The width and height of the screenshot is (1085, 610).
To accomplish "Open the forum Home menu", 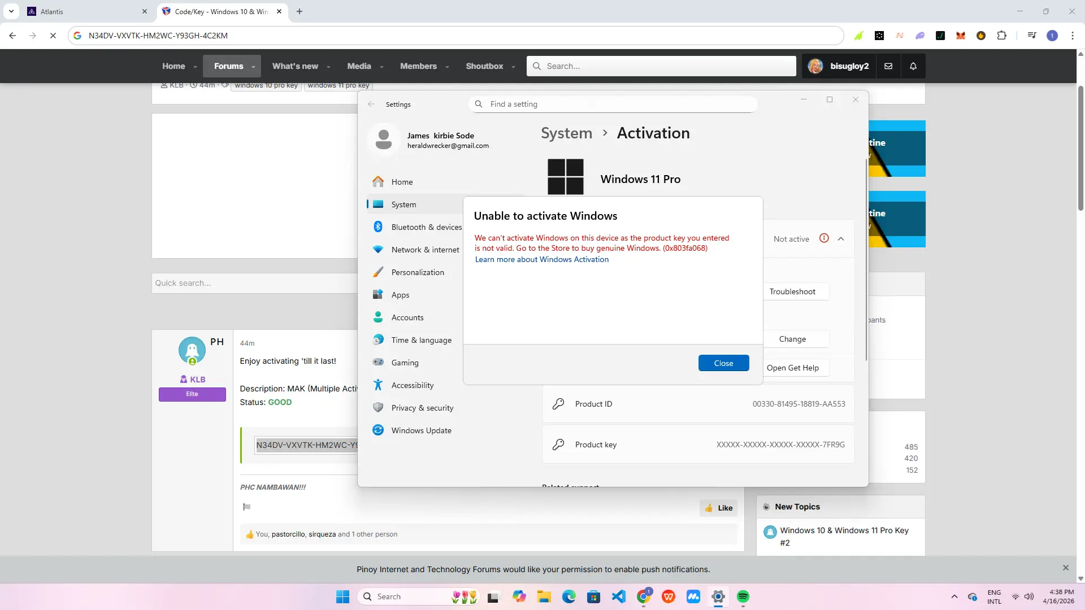I will coord(173,66).
